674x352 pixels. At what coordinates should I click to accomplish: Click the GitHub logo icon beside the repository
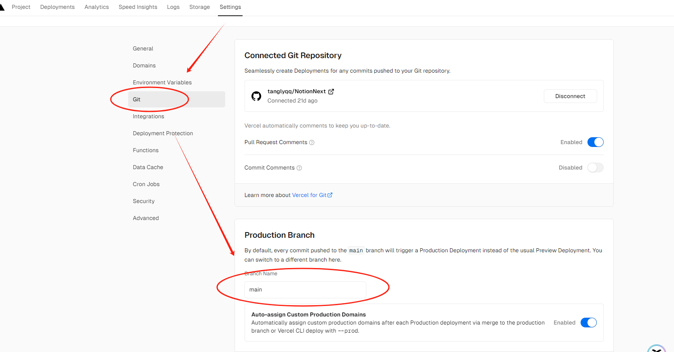256,96
